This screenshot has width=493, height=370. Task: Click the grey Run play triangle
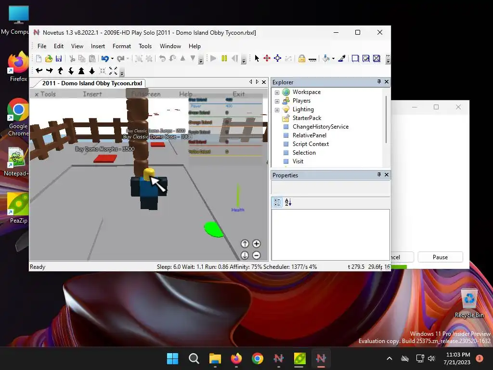point(213,58)
